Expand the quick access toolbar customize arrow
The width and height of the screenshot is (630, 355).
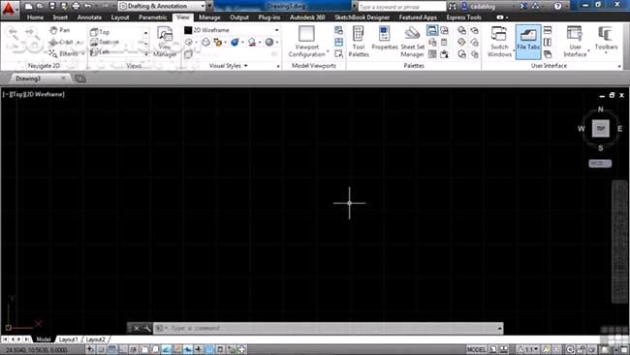click(x=209, y=6)
